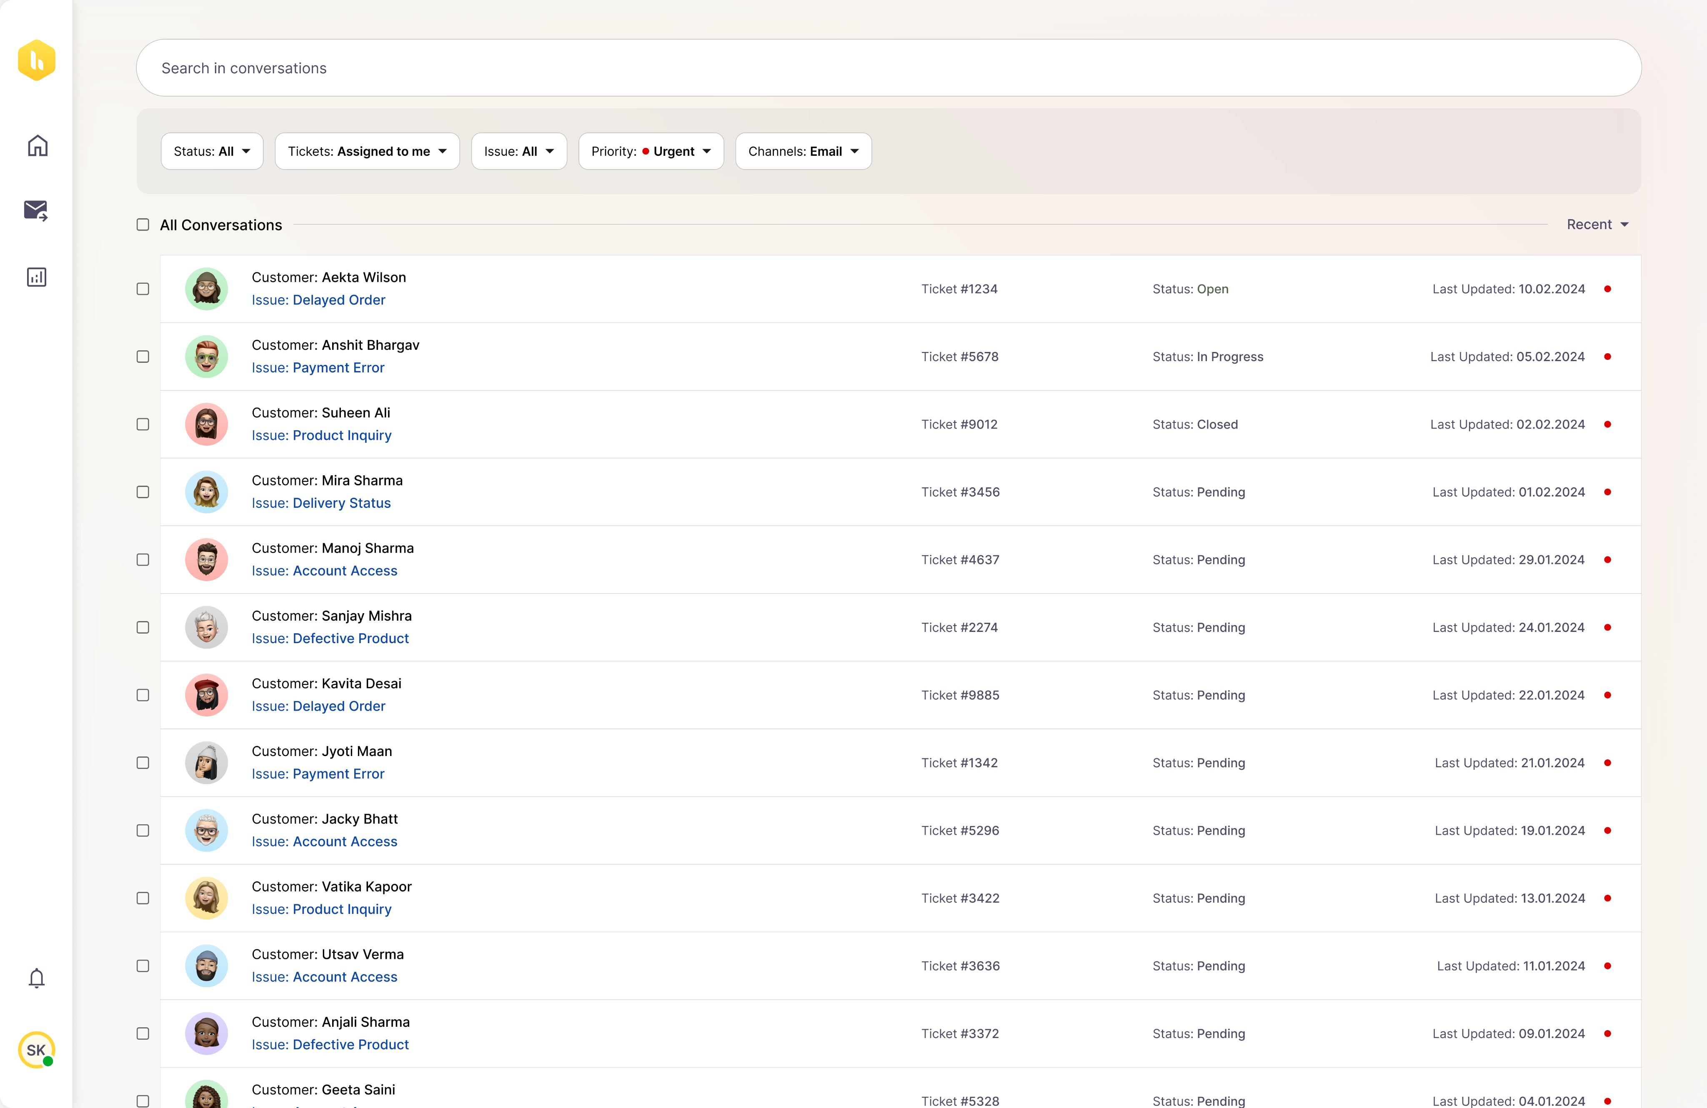Image resolution: width=1707 pixels, height=1108 pixels.
Task: Open the mail conversations sidebar icon
Action: click(36, 211)
